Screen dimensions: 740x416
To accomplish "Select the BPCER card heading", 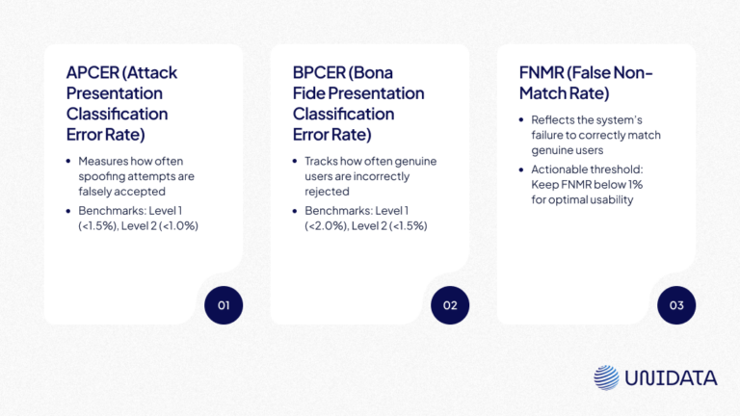I will pos(357,103).
